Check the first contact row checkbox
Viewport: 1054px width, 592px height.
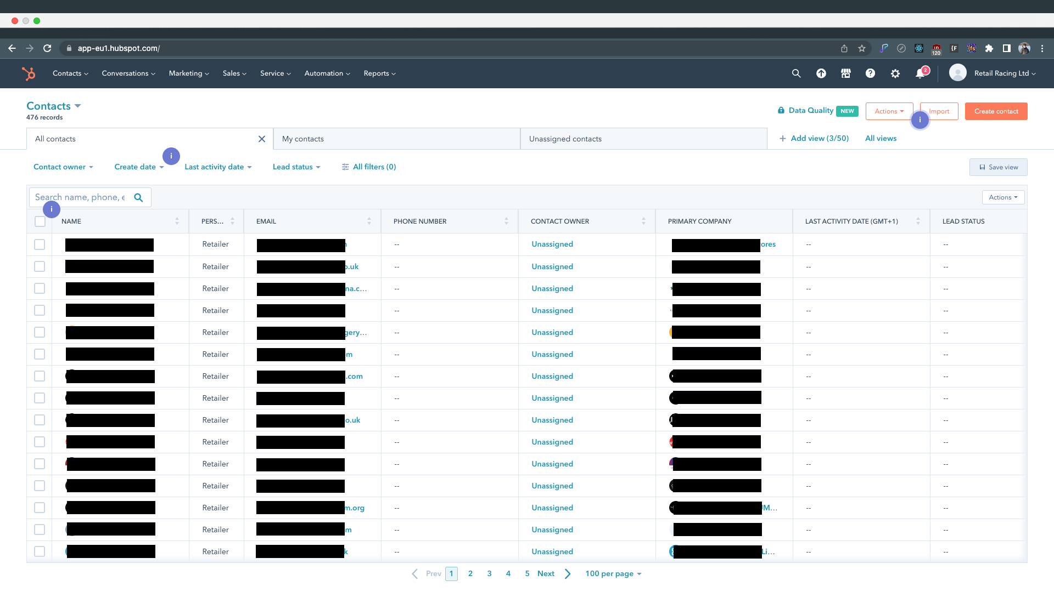tap(40, 244)
